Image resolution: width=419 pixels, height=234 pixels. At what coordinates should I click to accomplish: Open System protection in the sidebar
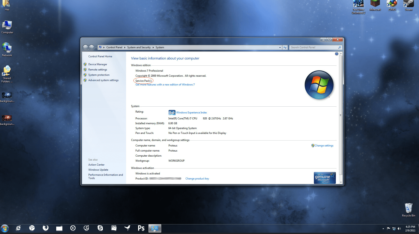(x=99, y=75)
